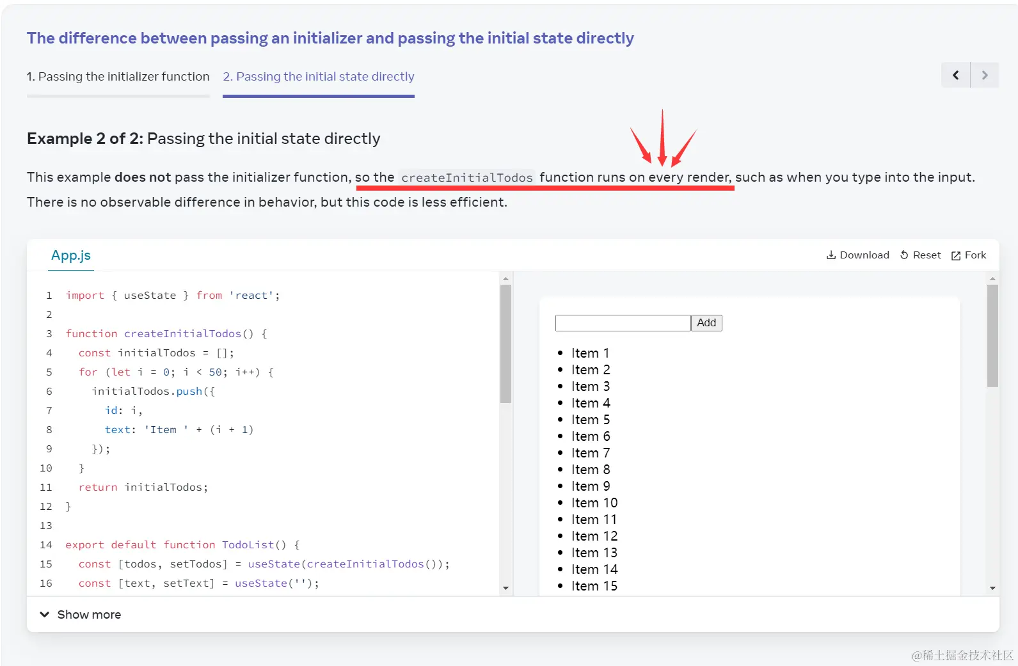Click 'return initialTodos;' on line 11
The image size is (1018, 666).
(143, 488)
